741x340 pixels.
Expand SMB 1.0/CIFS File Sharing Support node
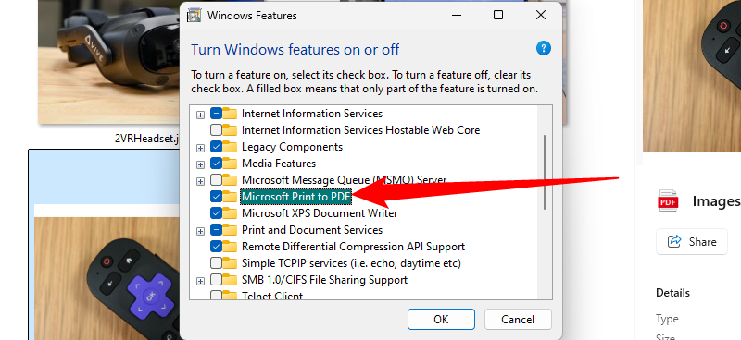(200, 281)
